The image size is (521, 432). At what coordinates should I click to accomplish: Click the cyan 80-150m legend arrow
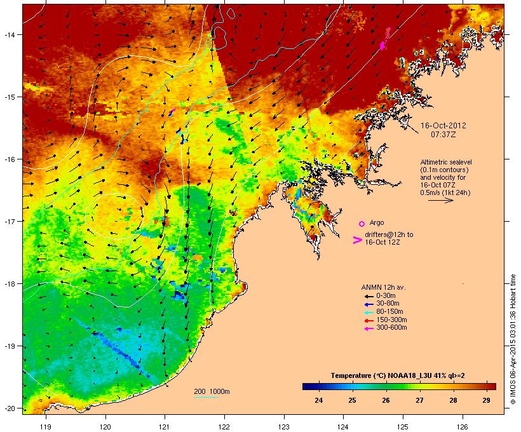tap(369, 313)
